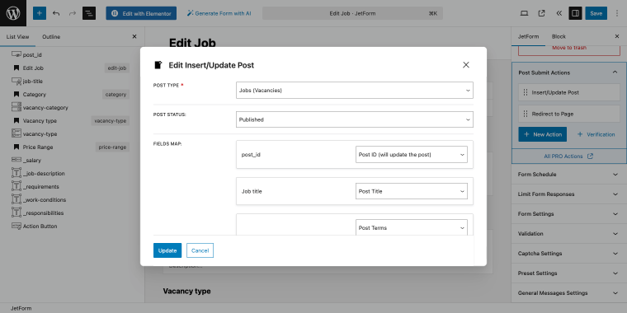This screenshot has height=313, width=627.
Task: Click the Category heading bookmark icon
Action: pyautogui.click(x=16, y=94)
